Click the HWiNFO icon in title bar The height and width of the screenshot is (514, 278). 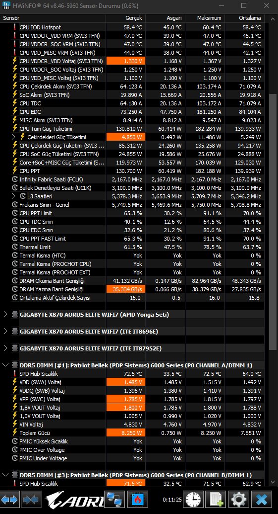[x=6, y=5]
